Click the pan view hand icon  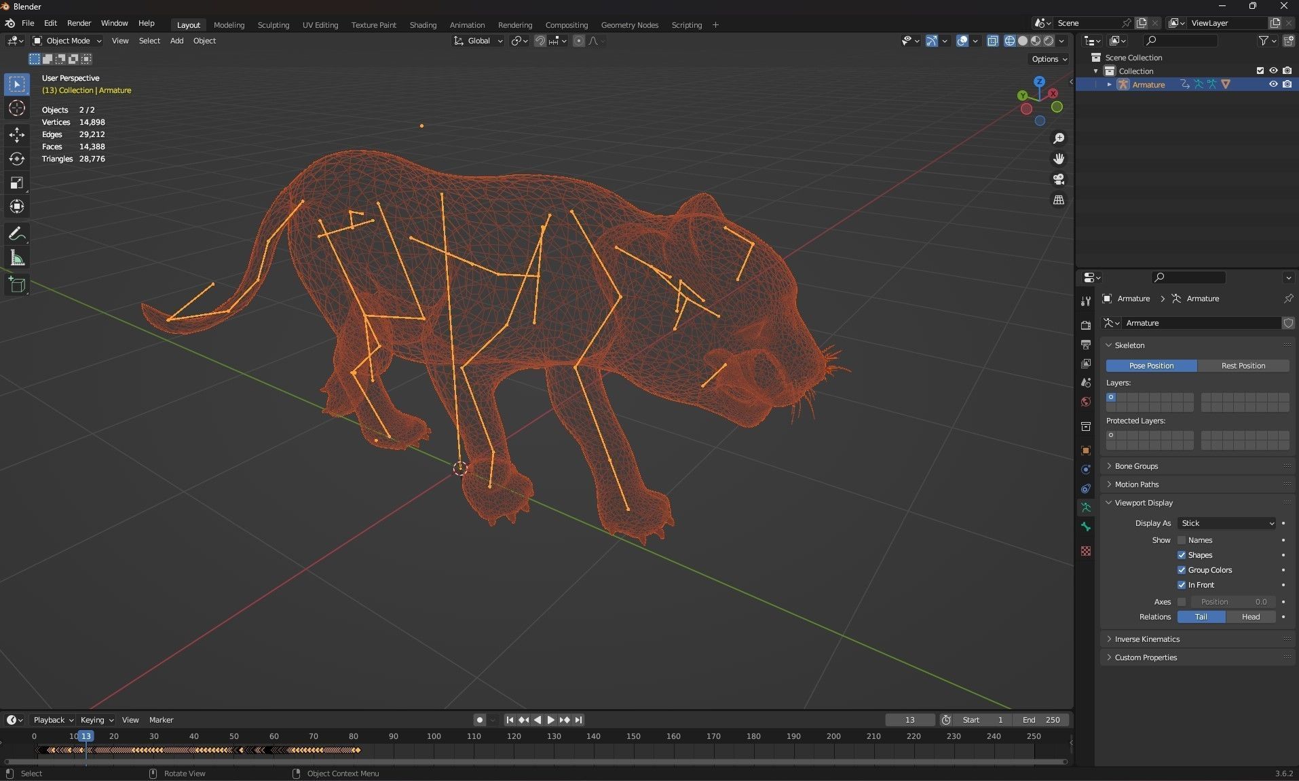[1059, 159]
